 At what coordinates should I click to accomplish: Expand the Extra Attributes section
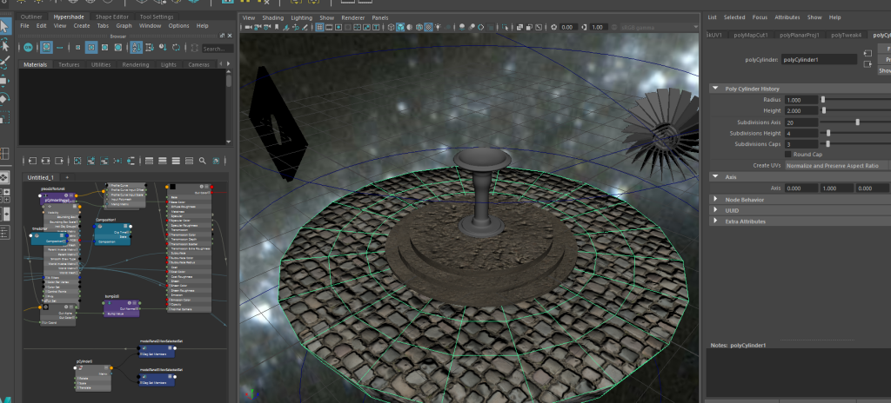point(715,221)
